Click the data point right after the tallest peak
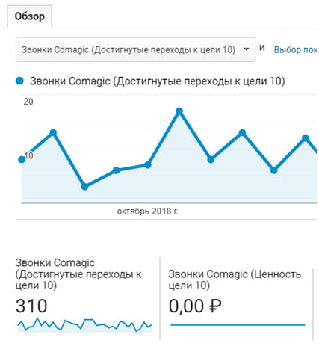319x346 pixels. point(211,159)
